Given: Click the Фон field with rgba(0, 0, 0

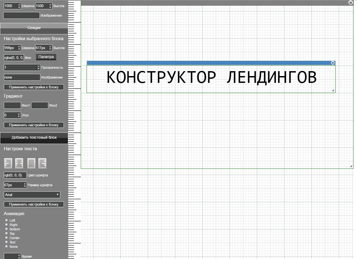Looking at the screenshot, I should point(14,58).
